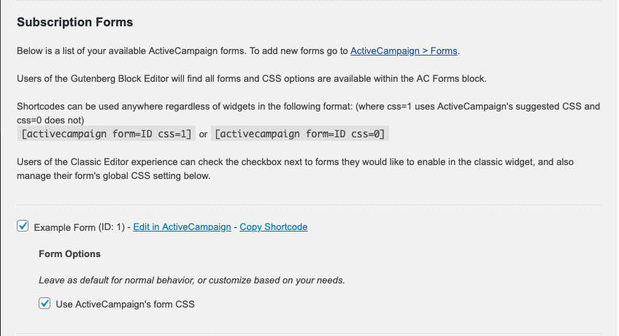Click the Subscription Forms heading
This screenshot has height=336, width=619.
(75, 22)
